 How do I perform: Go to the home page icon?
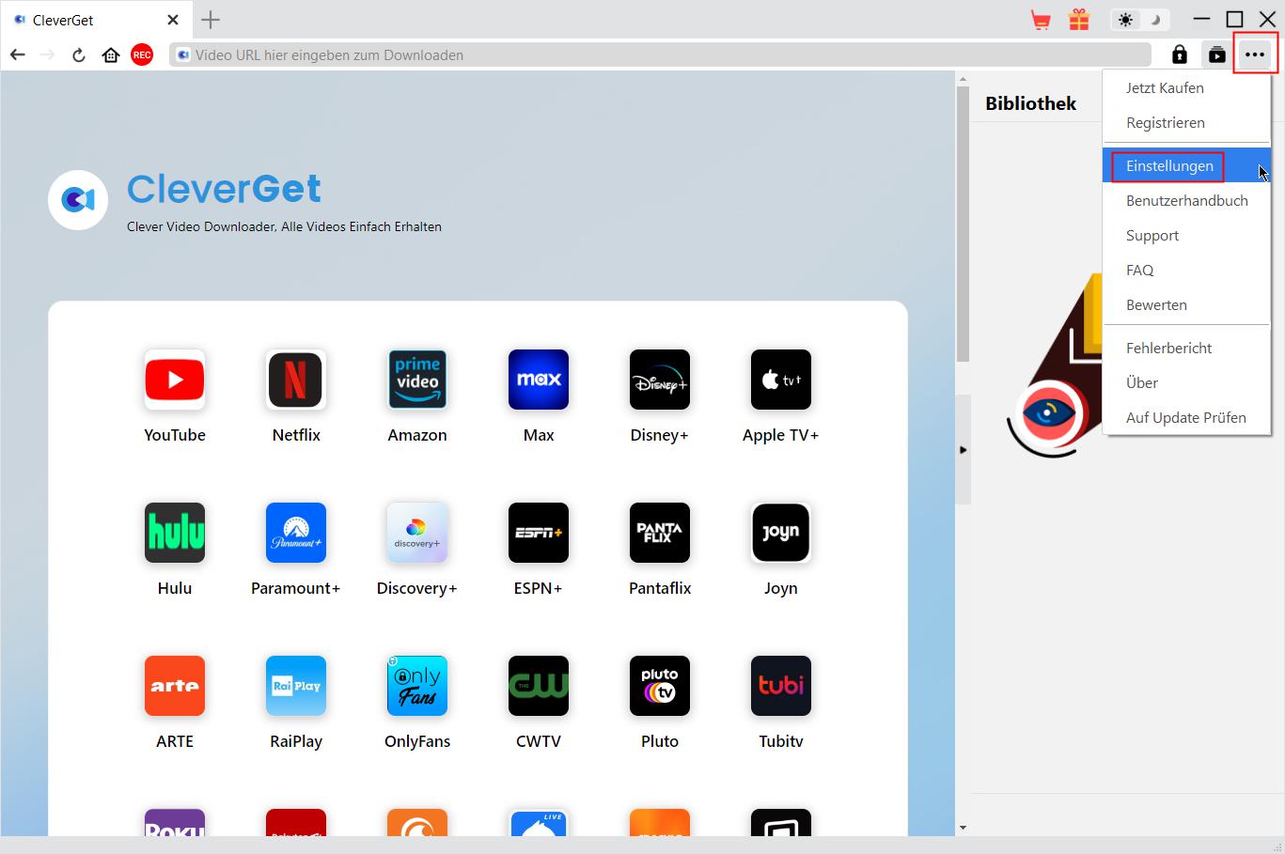[x=111, y=55]
